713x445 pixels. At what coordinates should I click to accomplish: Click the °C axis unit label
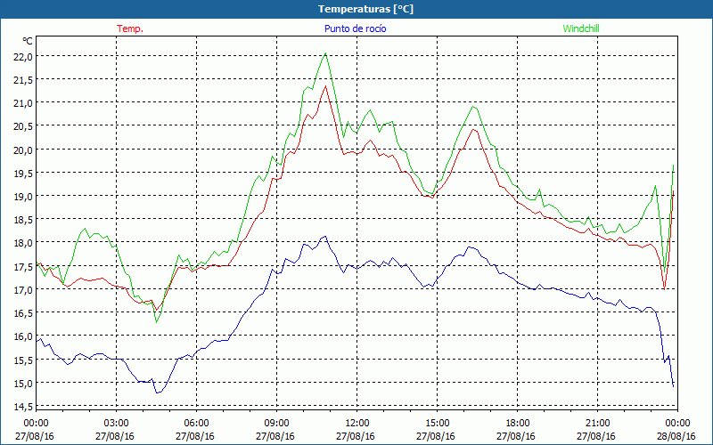(28, 41)
